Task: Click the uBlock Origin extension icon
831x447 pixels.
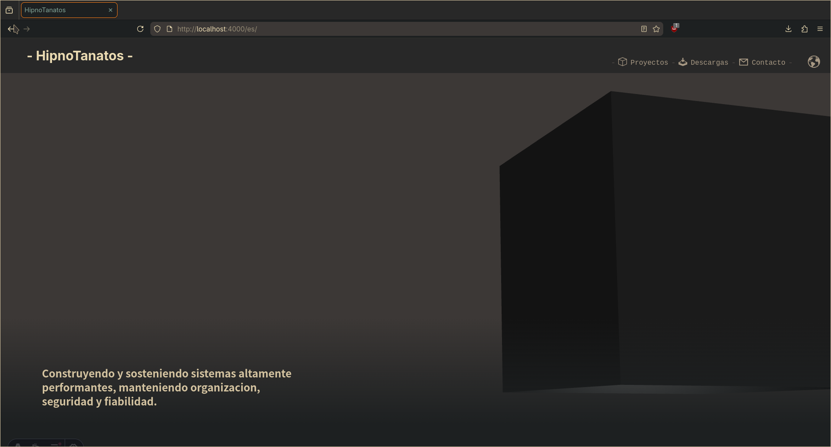Action: pyautogui.click(x=674, y=29)
